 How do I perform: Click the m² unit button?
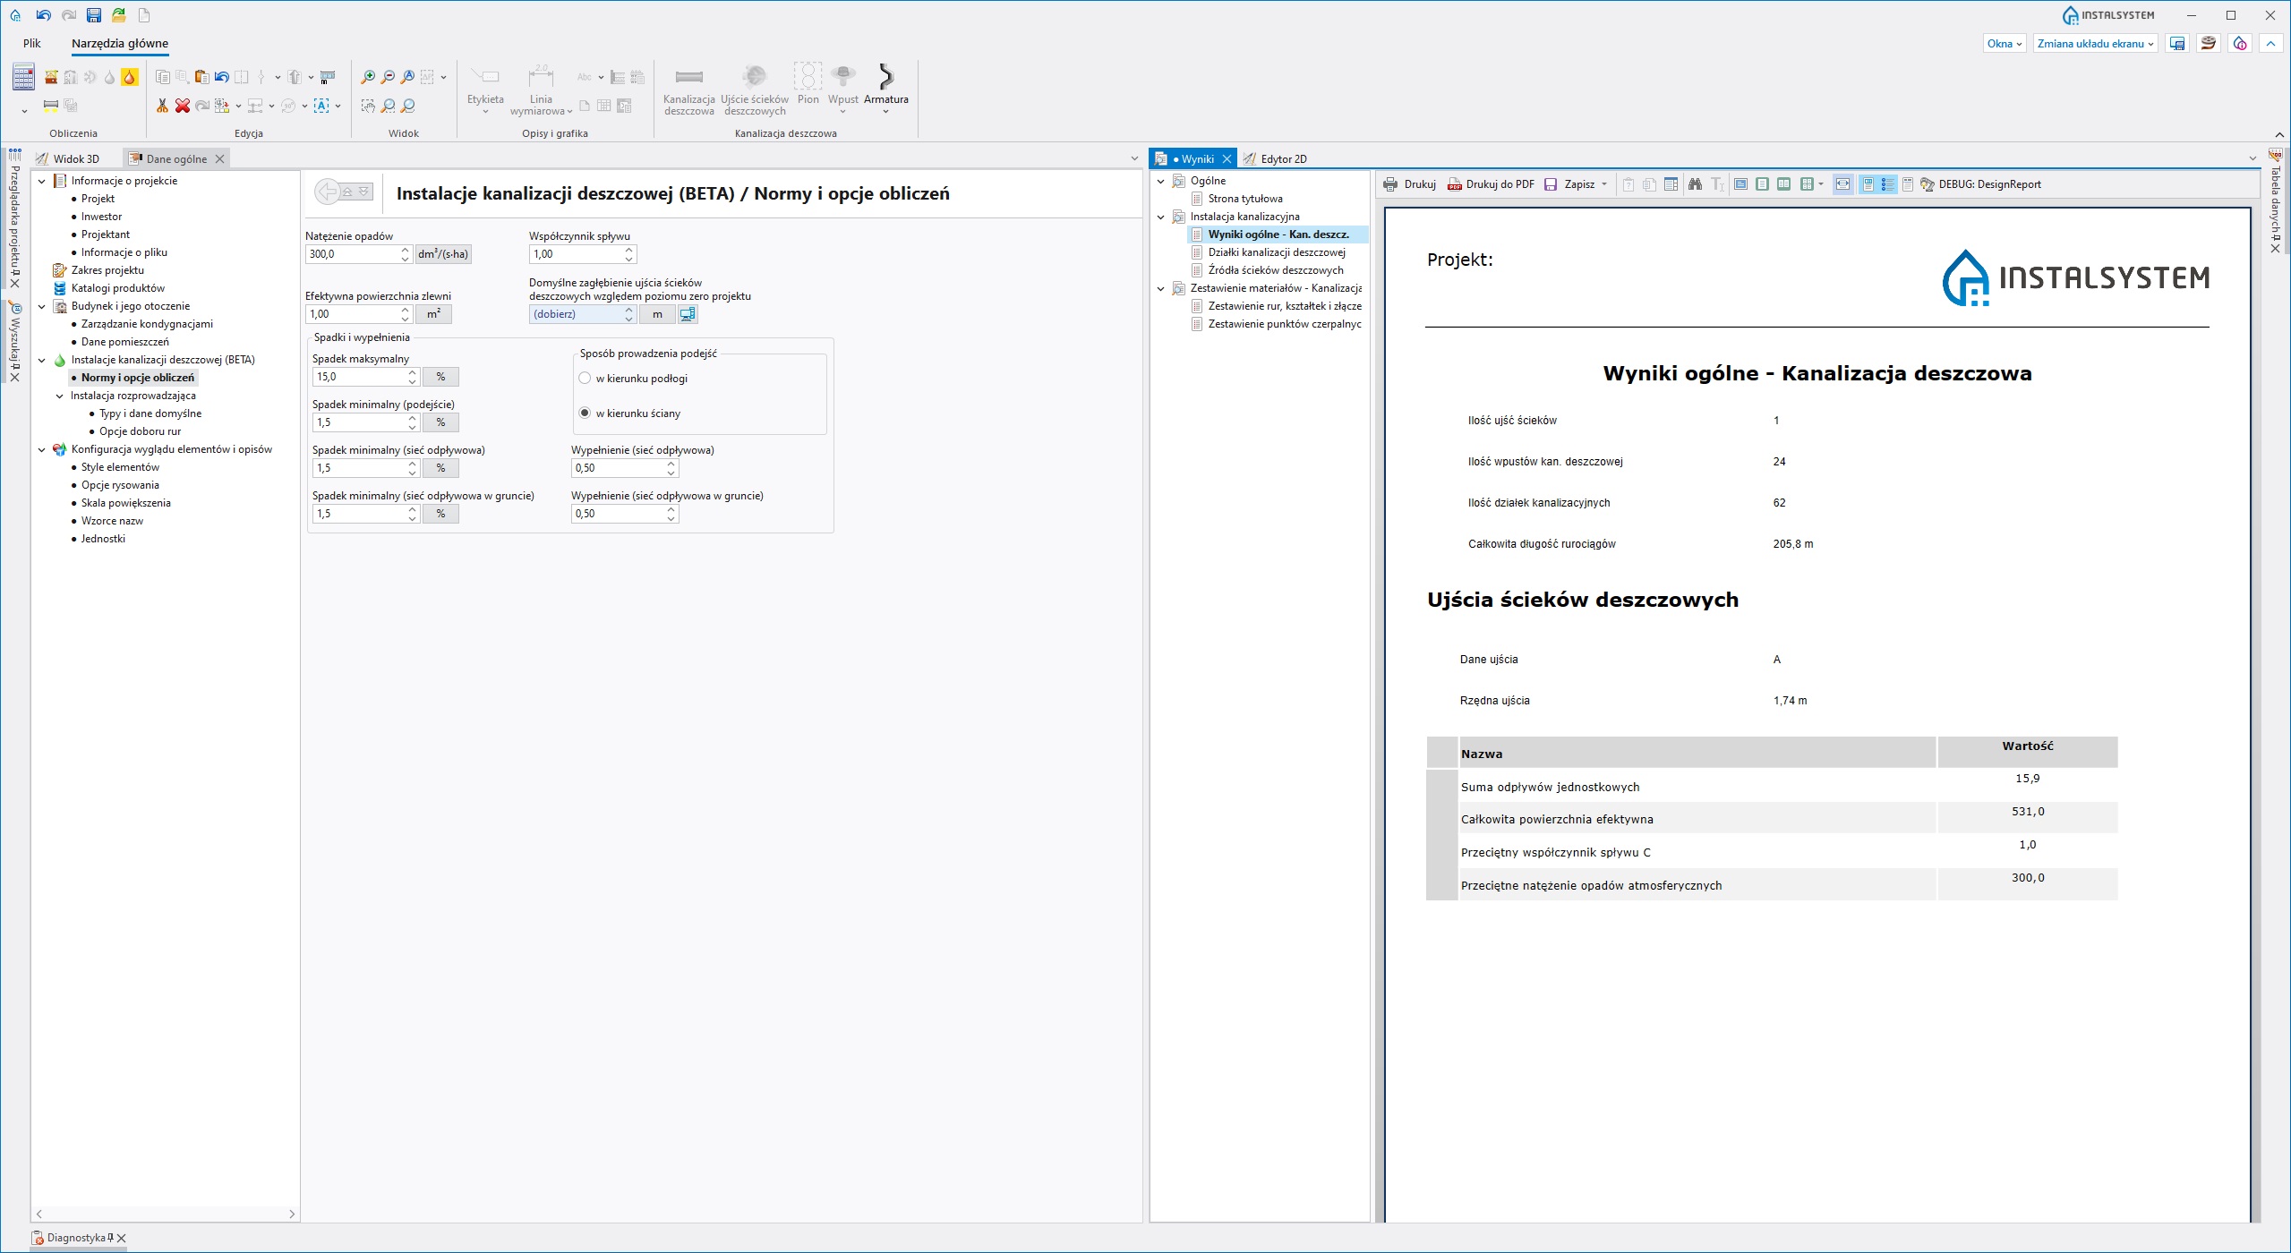pyautogui.click(x=434, y=314)
